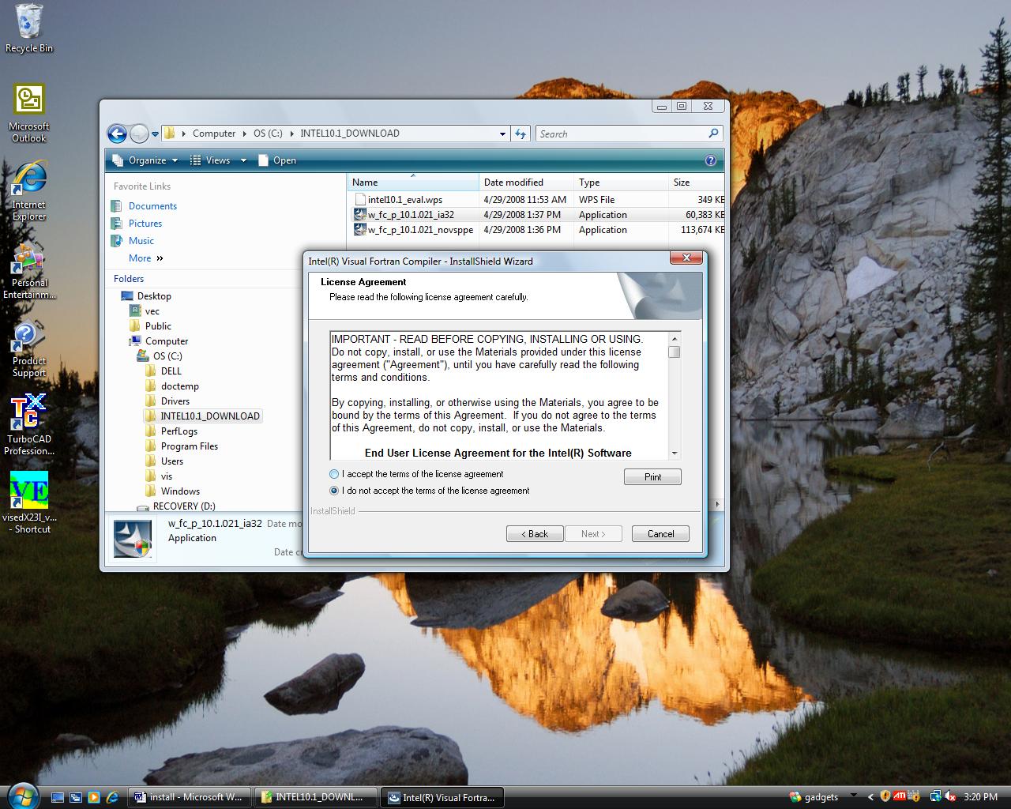Click Show Desktop in Quick Launch
The height and width of the screenshot is (809, 1011).
click(58, 797)
